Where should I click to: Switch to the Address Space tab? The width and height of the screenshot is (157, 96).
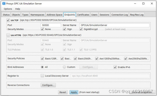point(54,15)
